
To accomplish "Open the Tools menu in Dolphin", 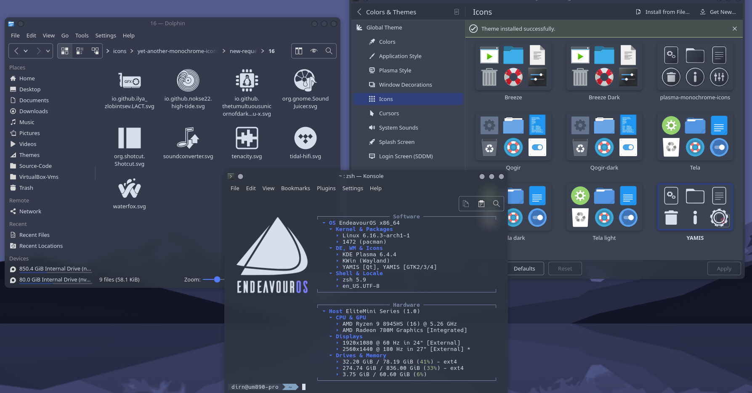I will click(x=82, y=35).
